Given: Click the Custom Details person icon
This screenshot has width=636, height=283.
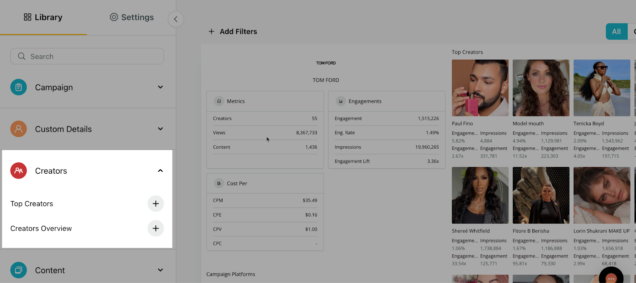Looking at the screenshot, I should 19,129.
